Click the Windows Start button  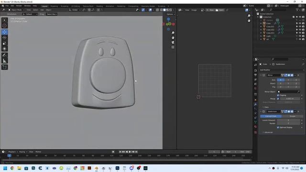coord(5,168)
